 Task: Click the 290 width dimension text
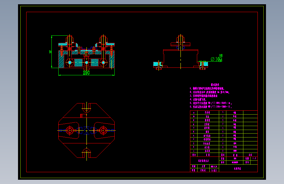coord(86,73)
